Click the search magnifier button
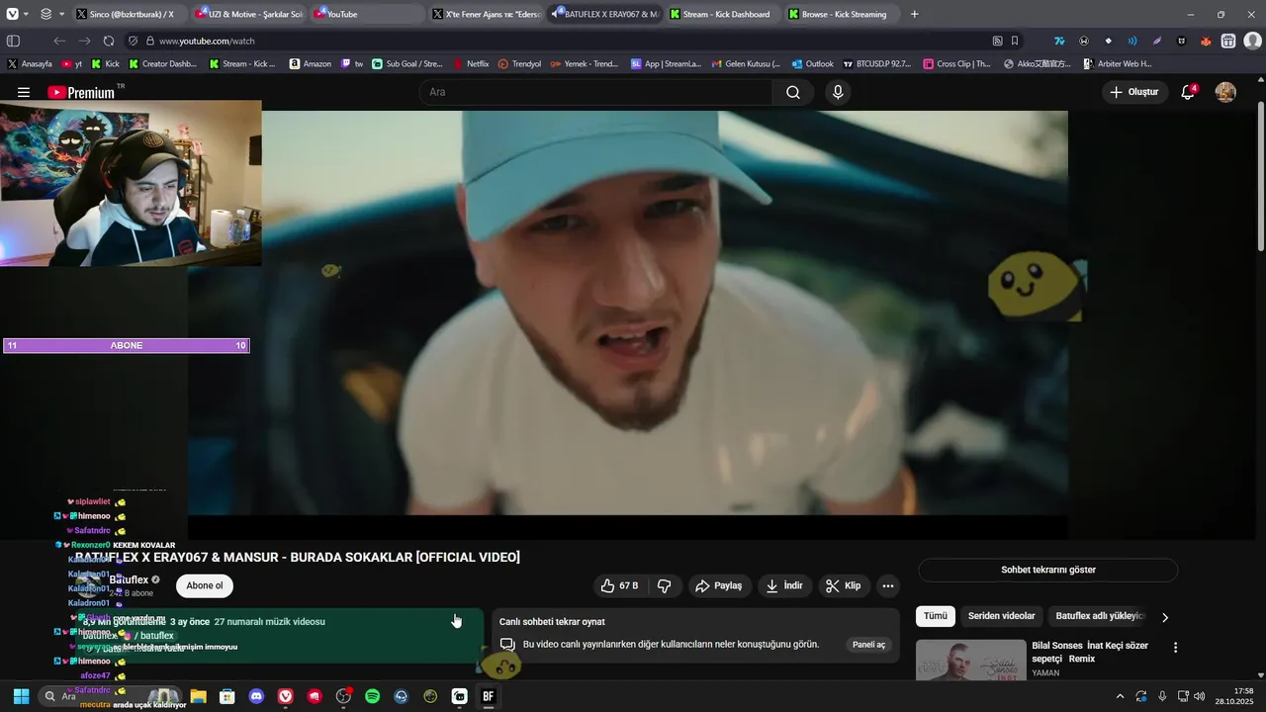The image size is (1266, 712). click(x=793, y=92)
